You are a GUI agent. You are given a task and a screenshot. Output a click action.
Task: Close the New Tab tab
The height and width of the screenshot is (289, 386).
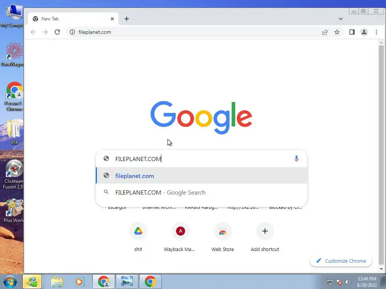pyautogui.click(x=112, y=19)
